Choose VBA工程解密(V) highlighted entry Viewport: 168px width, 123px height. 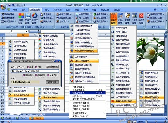point(84,61)
